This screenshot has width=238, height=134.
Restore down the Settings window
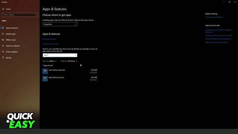[x=229, y=2]
